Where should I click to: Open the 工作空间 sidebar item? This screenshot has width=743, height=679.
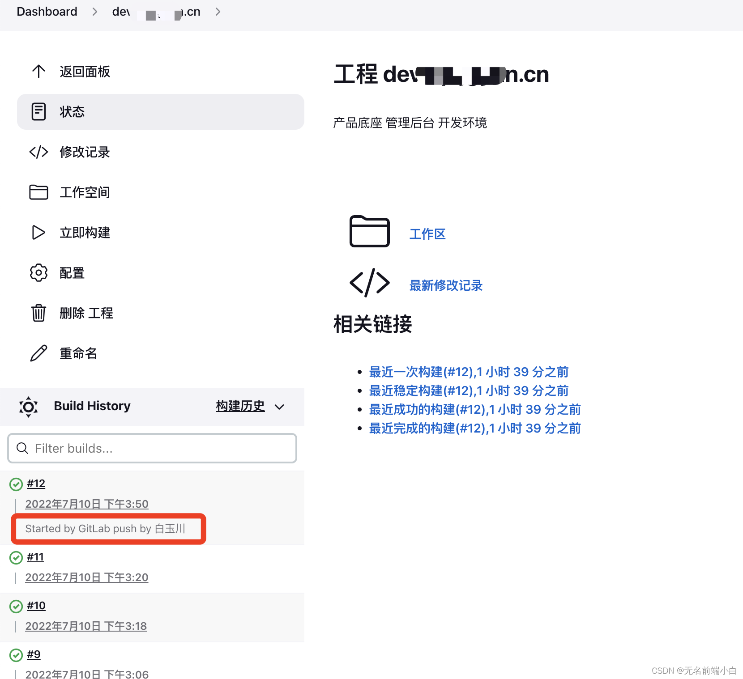[x=161, y=192]
